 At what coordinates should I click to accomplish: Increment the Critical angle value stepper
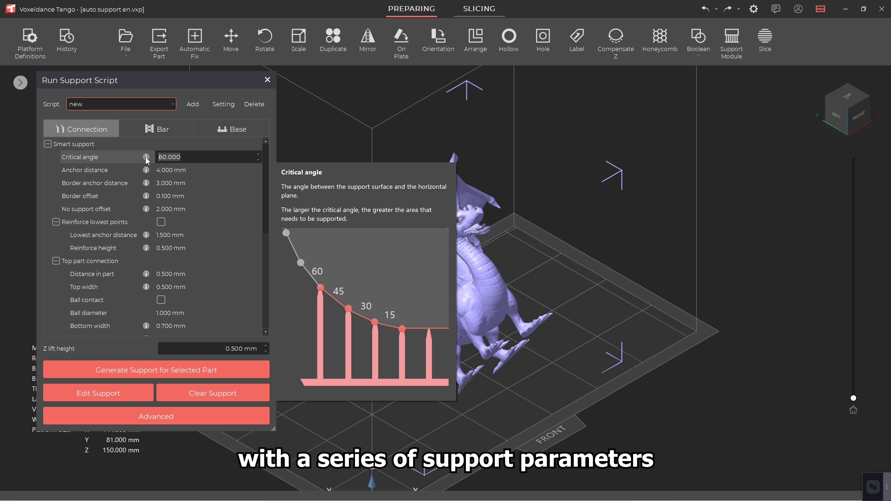(258, 154)
